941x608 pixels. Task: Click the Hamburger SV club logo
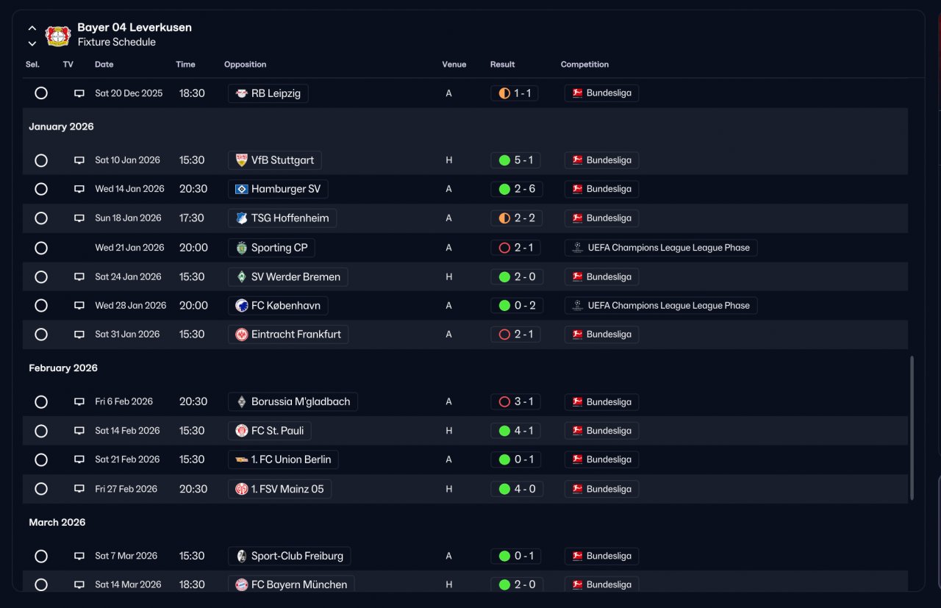241,189
